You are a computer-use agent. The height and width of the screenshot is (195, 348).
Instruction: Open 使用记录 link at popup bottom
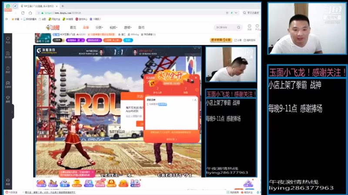click(x=171, y=139)
